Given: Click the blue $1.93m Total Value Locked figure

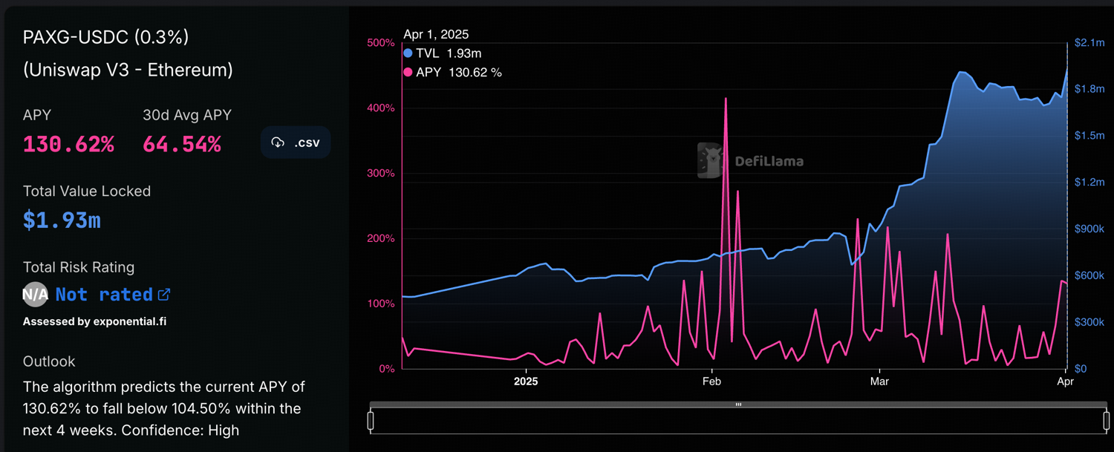Looking at the screenshot, I should 62,220.
